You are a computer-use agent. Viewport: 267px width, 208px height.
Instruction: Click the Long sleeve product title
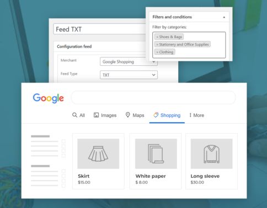[x=205, y=176]
